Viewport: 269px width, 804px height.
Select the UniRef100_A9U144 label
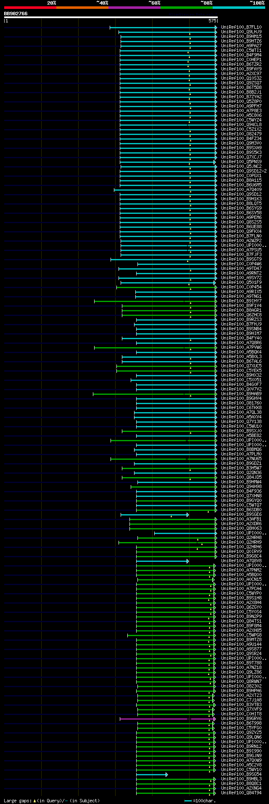point(241,645)
